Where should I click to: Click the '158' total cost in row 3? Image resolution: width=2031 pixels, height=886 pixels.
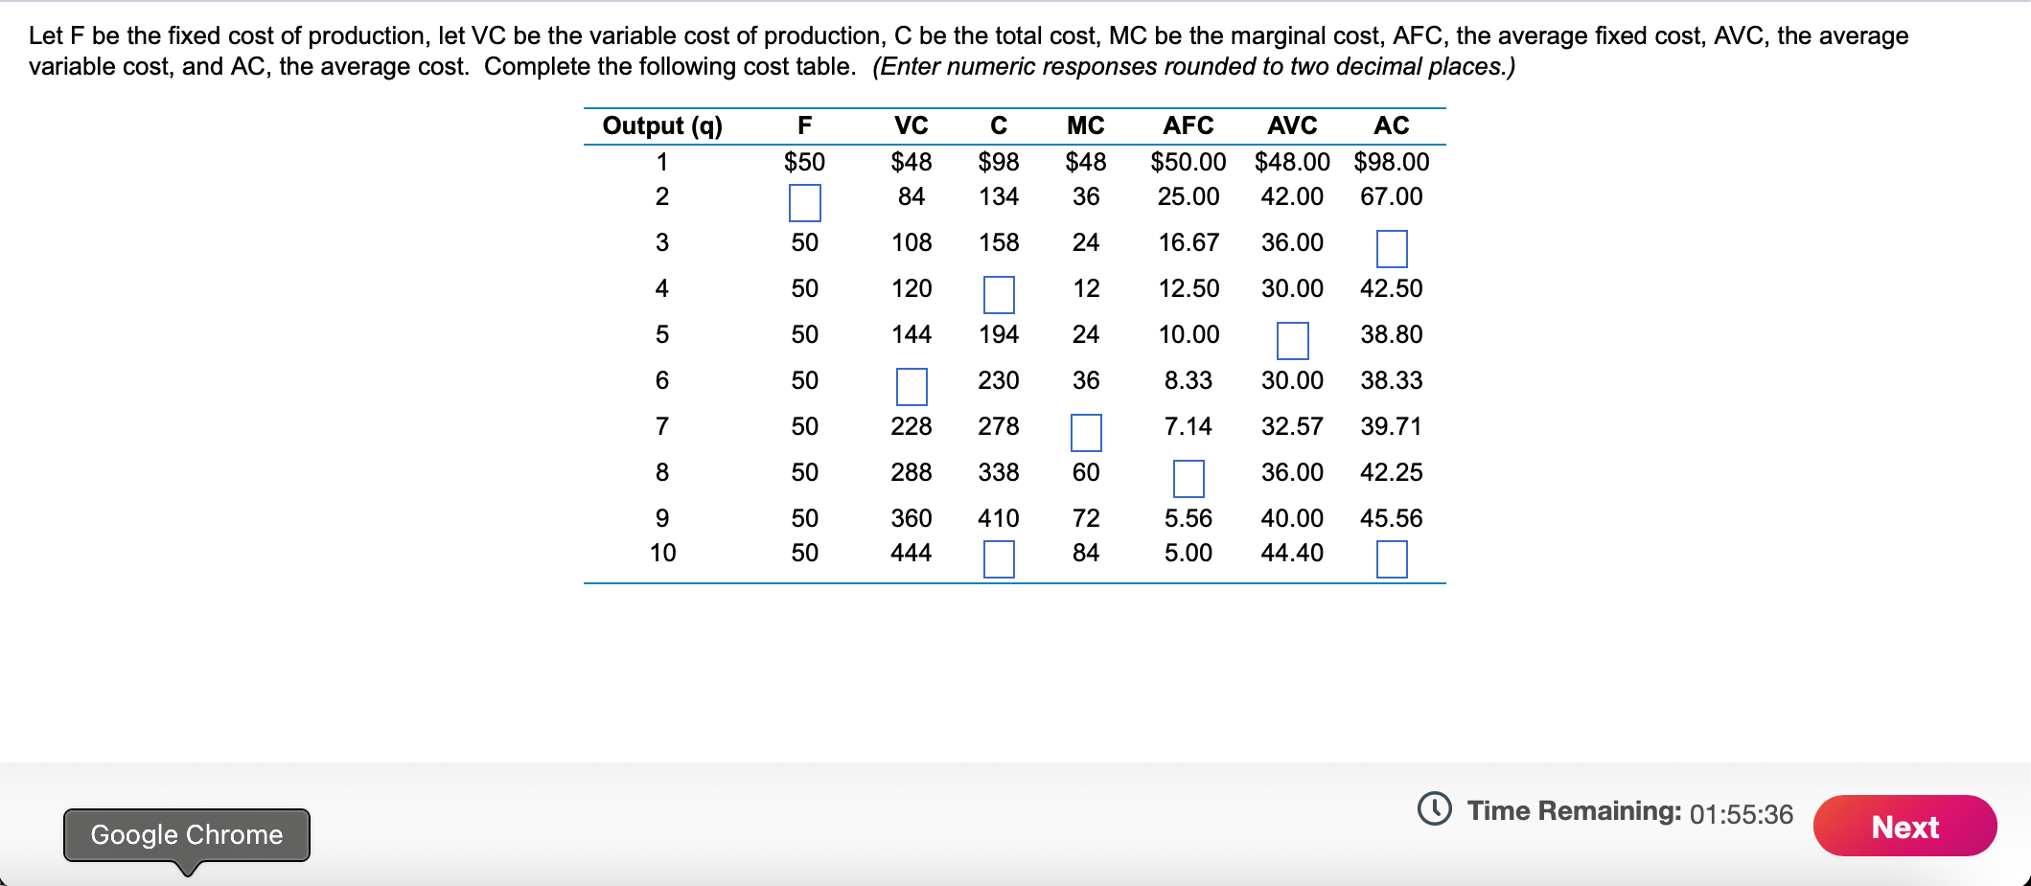click(x=999, y=242)
